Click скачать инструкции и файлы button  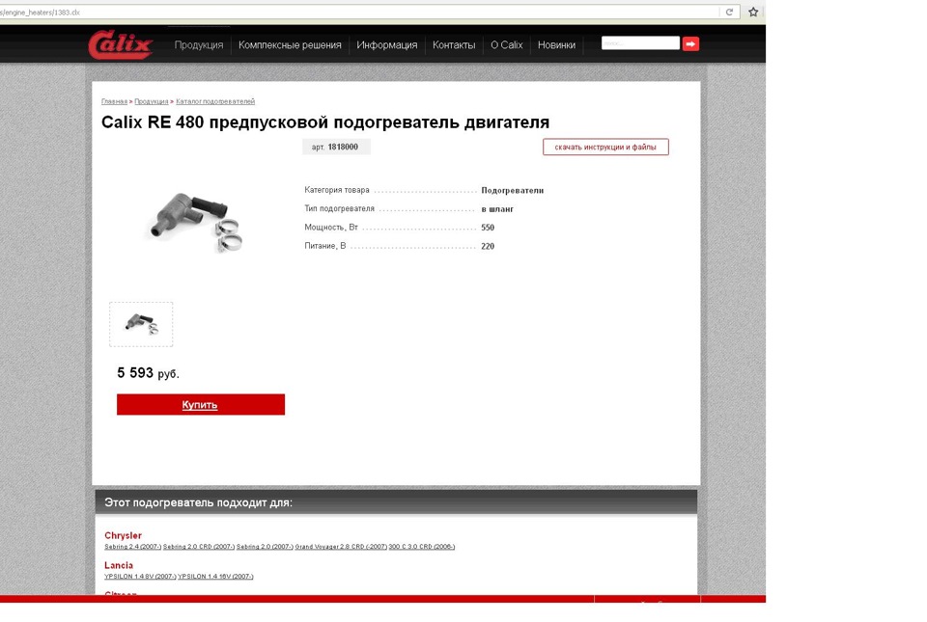tap(605, 147)
